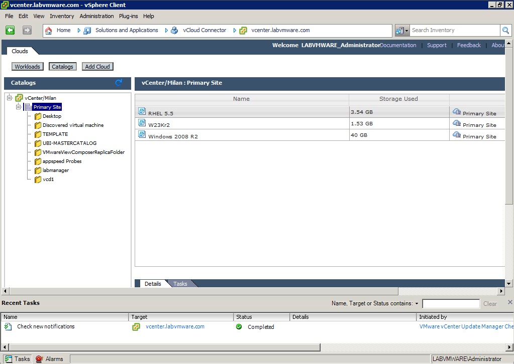Open the View menu
This screenshot has height=364, width=514.
tap(39, 16)
